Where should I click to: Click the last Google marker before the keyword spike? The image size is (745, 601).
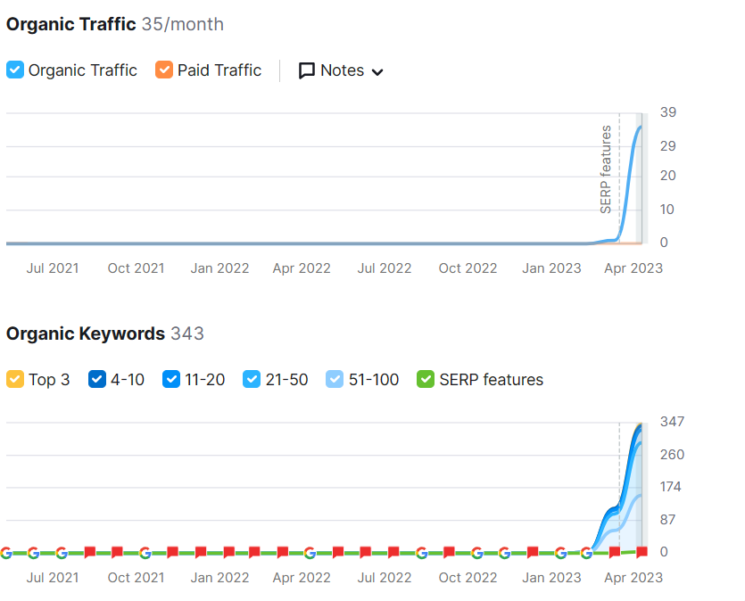[x=586, y=553]
